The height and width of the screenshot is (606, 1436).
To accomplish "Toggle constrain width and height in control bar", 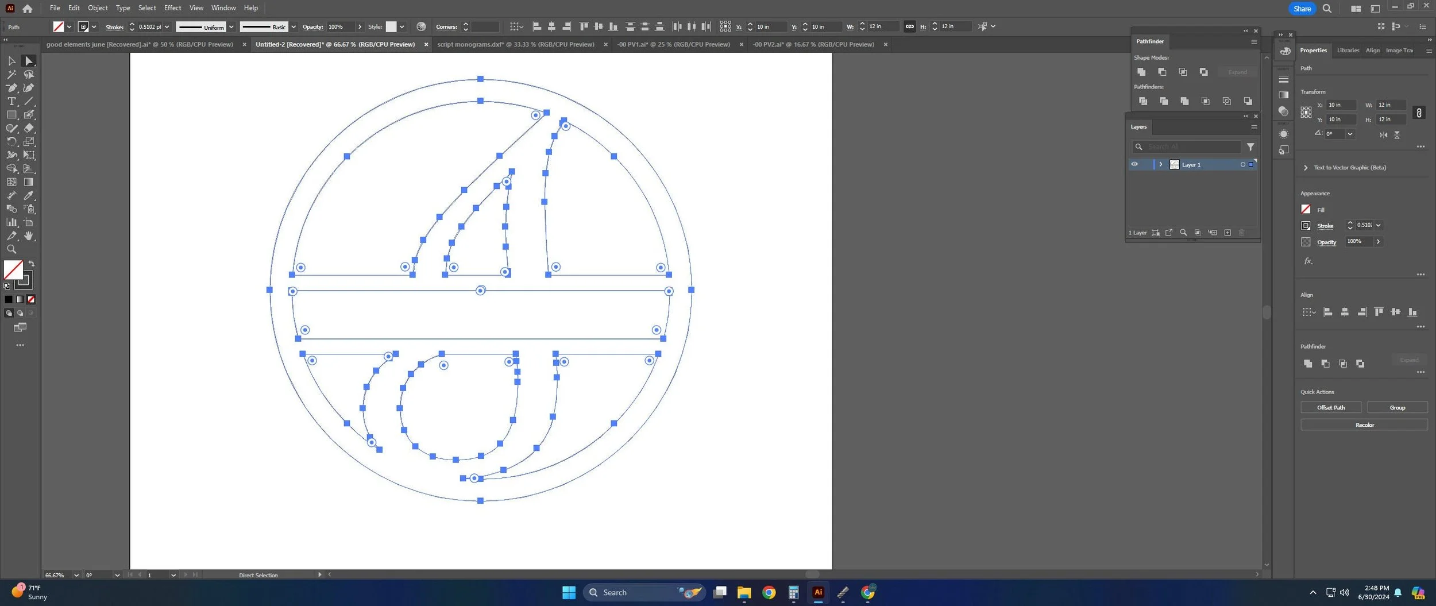I will 909,26.
